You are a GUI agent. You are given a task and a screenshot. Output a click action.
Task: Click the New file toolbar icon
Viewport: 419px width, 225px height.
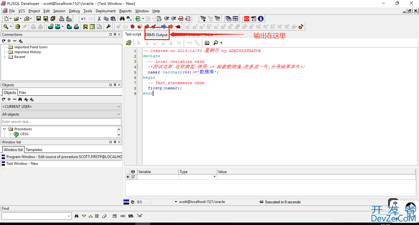click(6, 19)
